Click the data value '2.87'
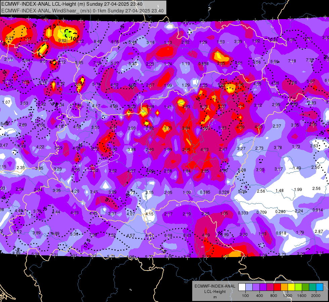 [319, 232]
